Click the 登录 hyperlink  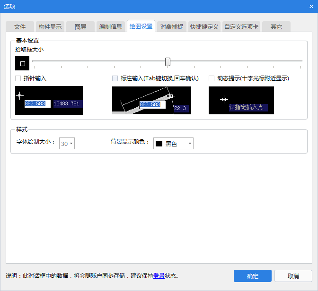click(159, 276)
